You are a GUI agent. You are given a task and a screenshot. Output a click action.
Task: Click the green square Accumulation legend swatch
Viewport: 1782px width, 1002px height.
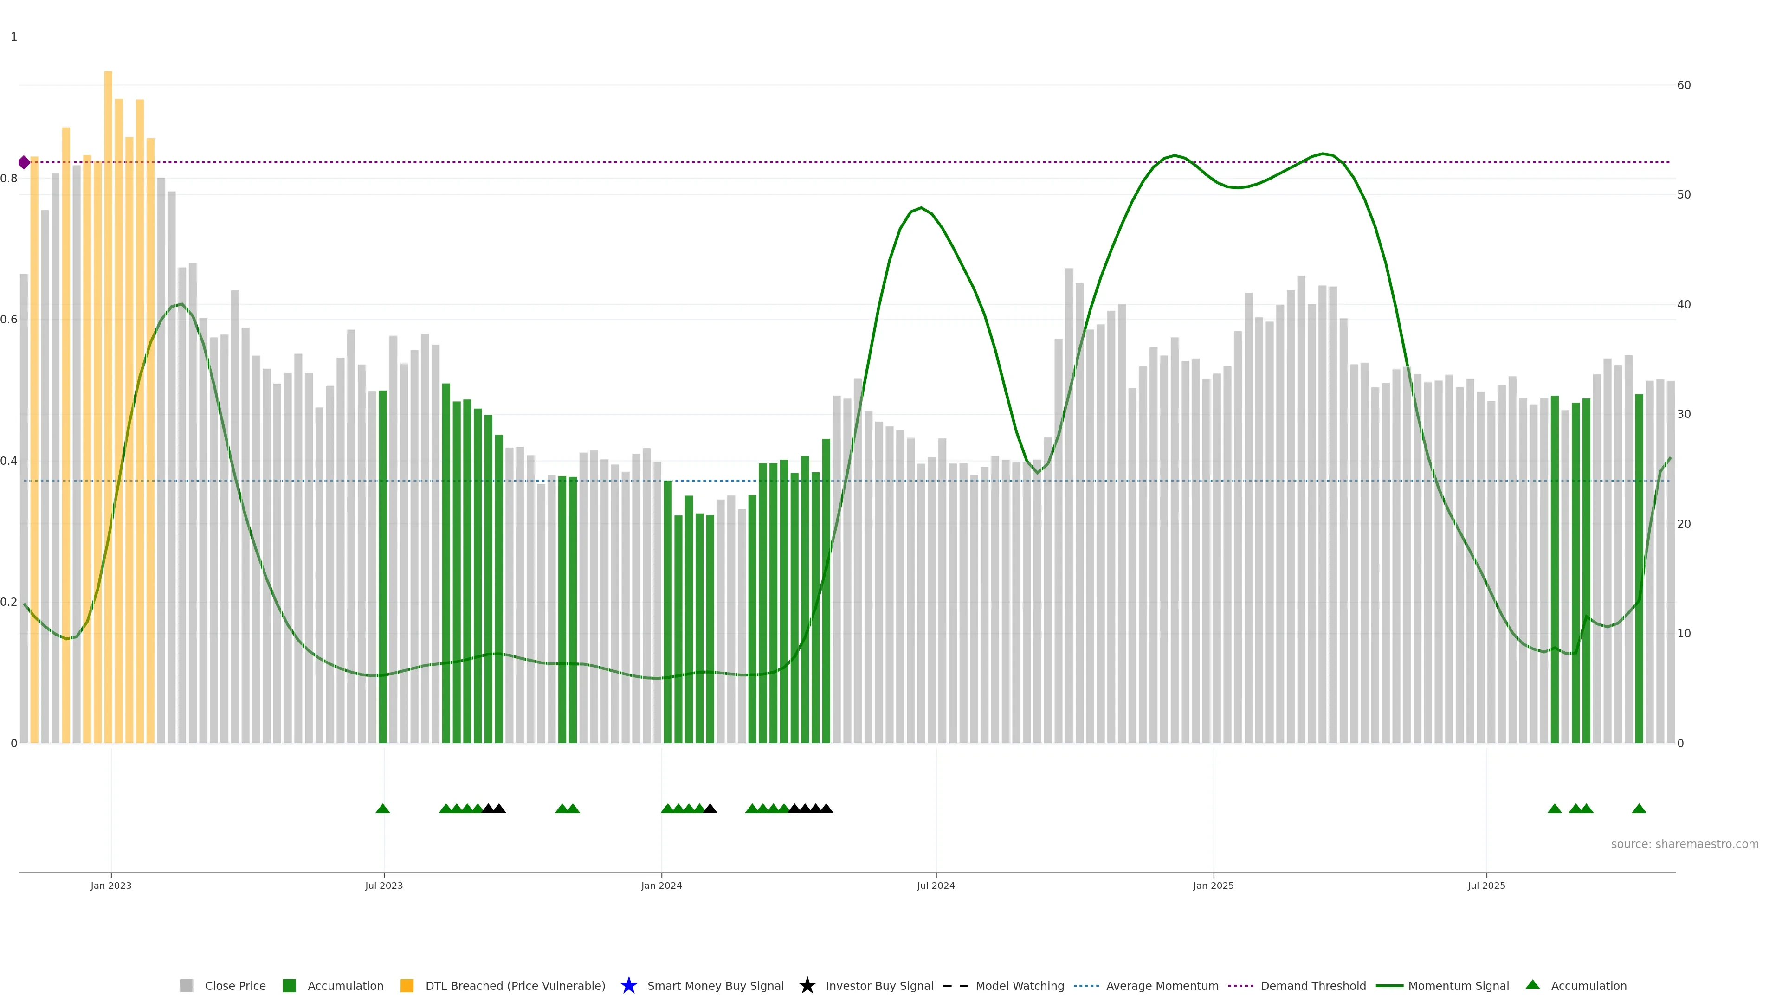(x=289, y=985)
